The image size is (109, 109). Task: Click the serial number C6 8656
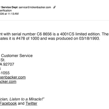[44, 34]
